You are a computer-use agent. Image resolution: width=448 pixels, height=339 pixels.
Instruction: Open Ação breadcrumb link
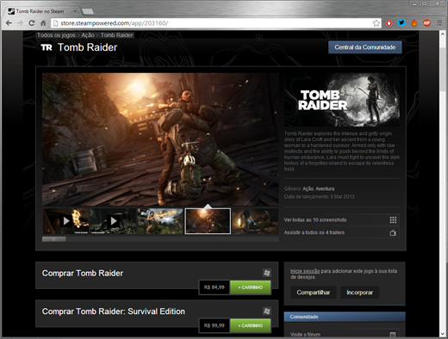(88, 35)
